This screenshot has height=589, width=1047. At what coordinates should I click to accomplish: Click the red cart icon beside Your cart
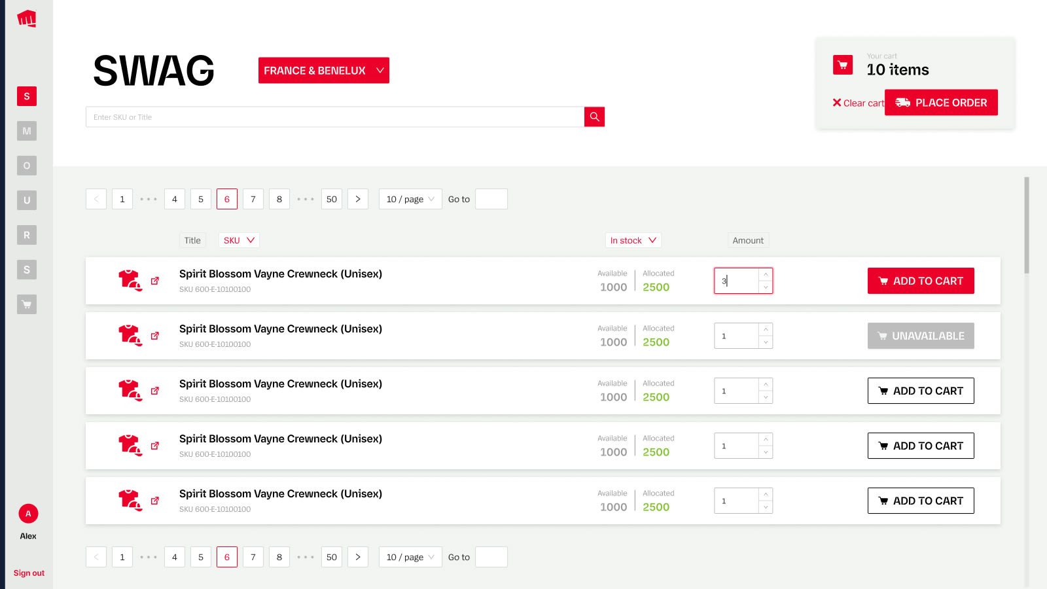(x=843, y=65)
